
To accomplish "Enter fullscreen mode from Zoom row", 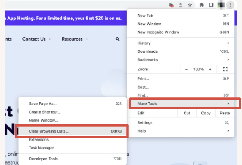I will point(225,69).
